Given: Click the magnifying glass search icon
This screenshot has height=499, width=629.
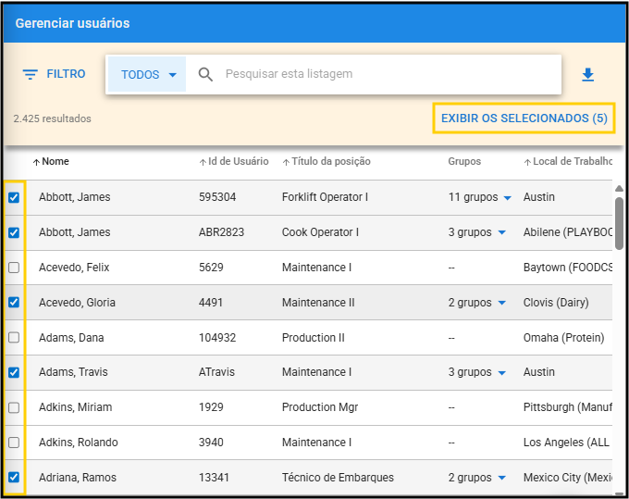Looking at the screenshot, I should tap(205, 74).
